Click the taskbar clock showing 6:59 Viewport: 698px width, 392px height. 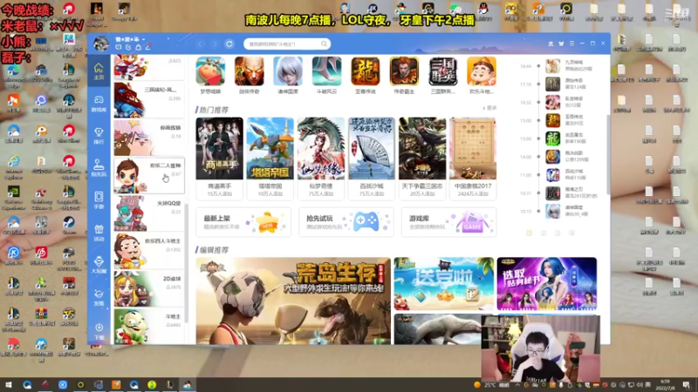tap(665, 385)
